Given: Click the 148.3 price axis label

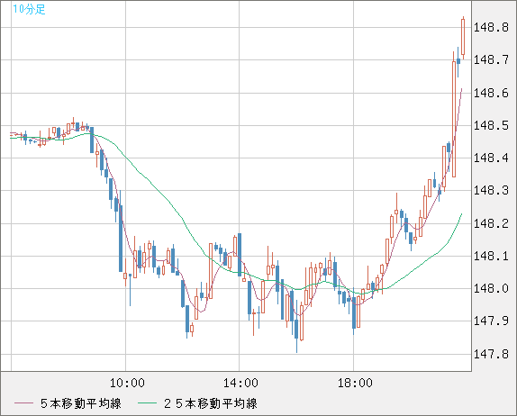Looking at the screenshot, I should (x=491, y=190).
